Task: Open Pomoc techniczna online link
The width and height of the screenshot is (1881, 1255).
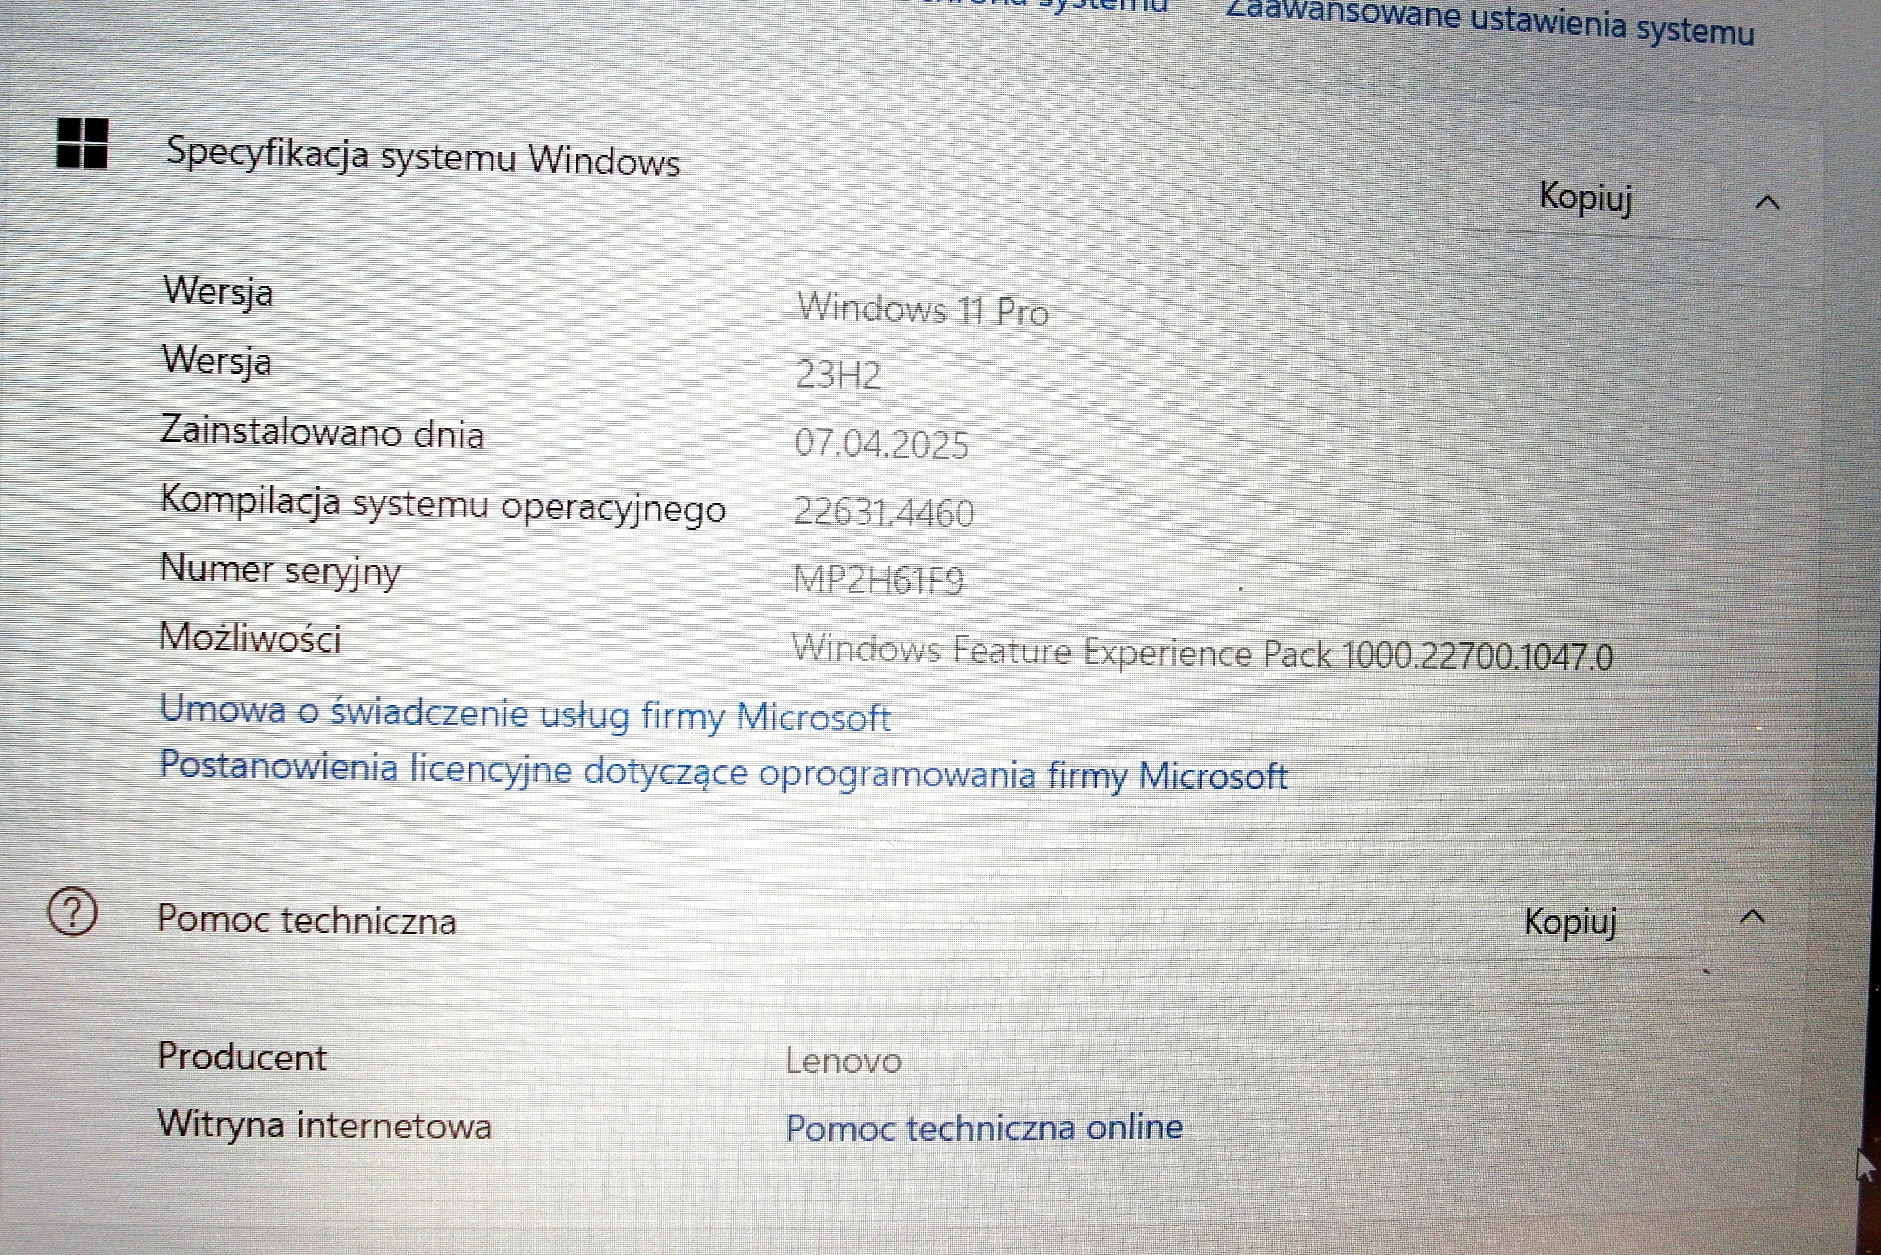Action: (x=985, y=1127)
